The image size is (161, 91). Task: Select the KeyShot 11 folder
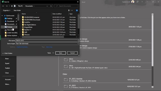[x=27, y=30]
